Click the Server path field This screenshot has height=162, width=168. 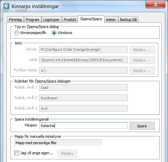click(83, 50)
